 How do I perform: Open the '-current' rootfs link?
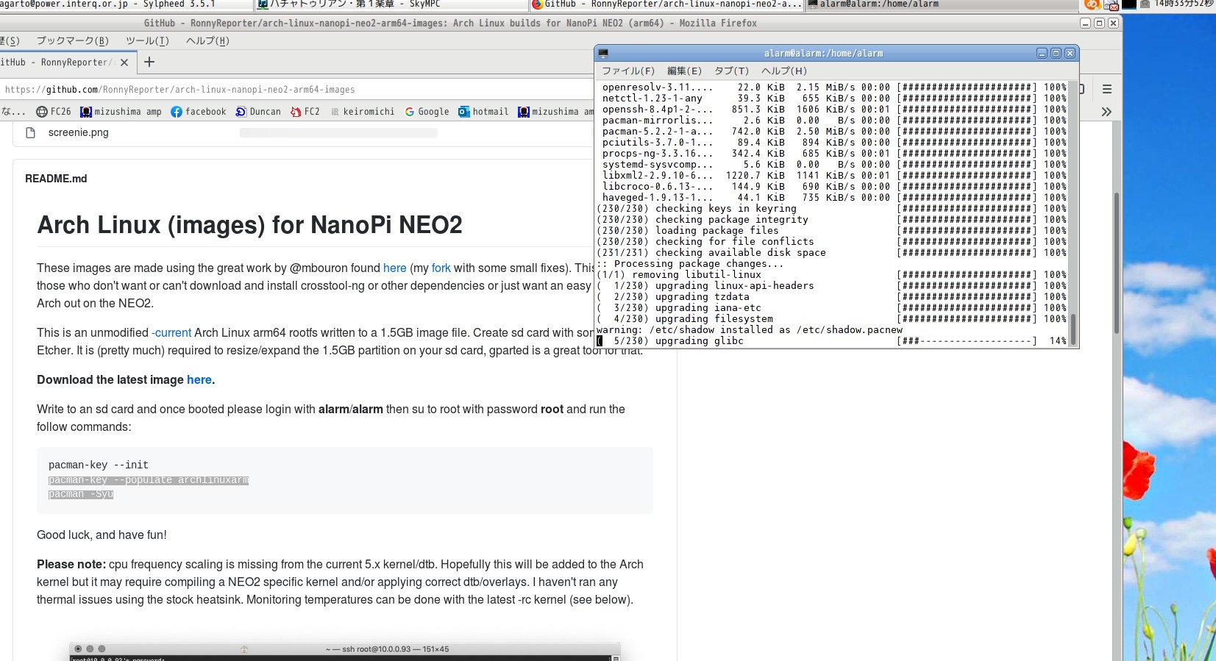pyautogui.click(x=171, y=333)
